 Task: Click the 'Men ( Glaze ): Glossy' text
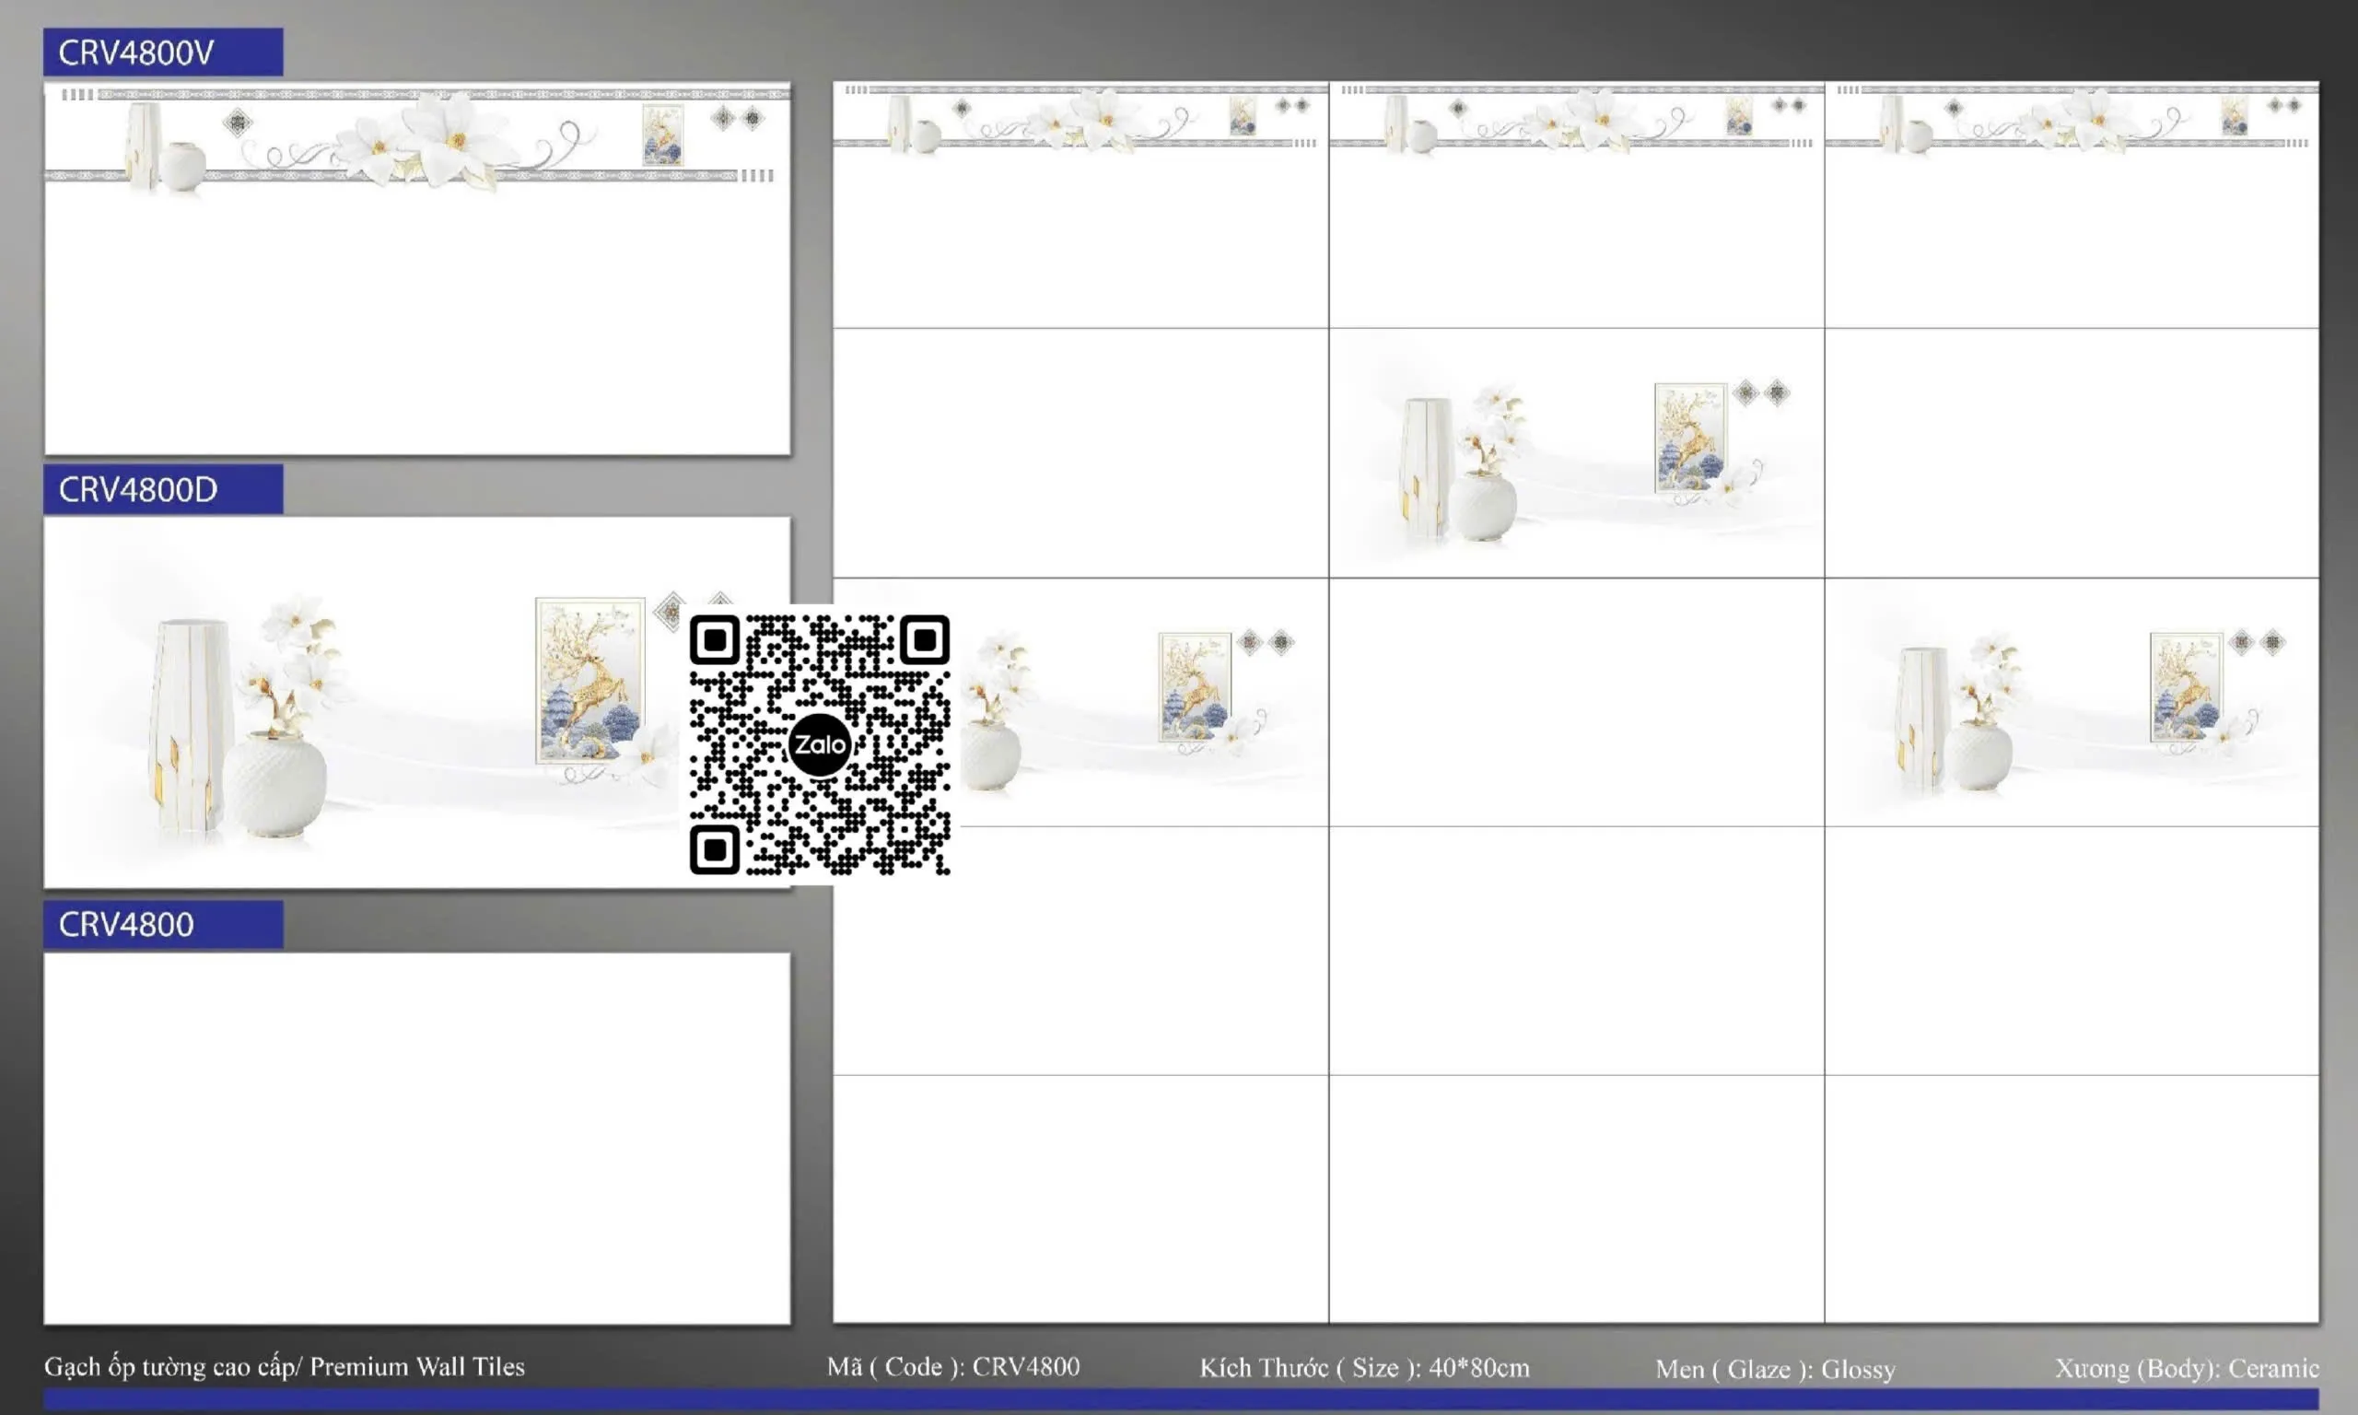point(1775,1369)
